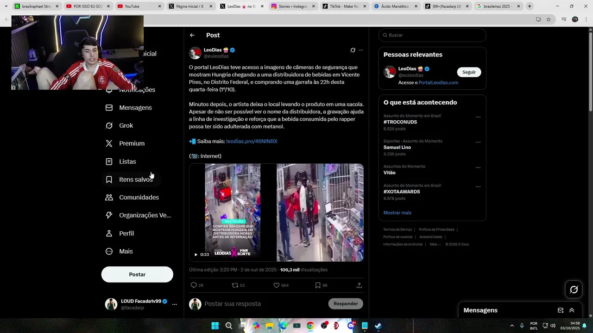This screenshot has height=333, width=593.
Task: Open the post's three-dot more menu
Action: point(361,50)
